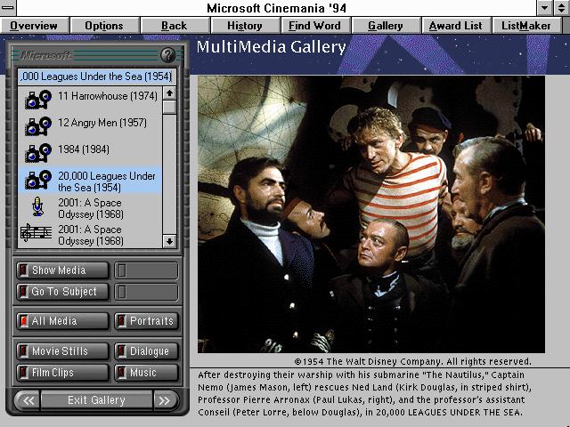Click the microphone dialogue icon for 2001

point(37,206)
